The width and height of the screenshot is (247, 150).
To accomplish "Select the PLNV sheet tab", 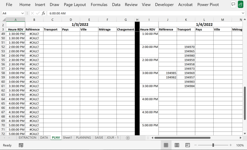I will (56, 138).
